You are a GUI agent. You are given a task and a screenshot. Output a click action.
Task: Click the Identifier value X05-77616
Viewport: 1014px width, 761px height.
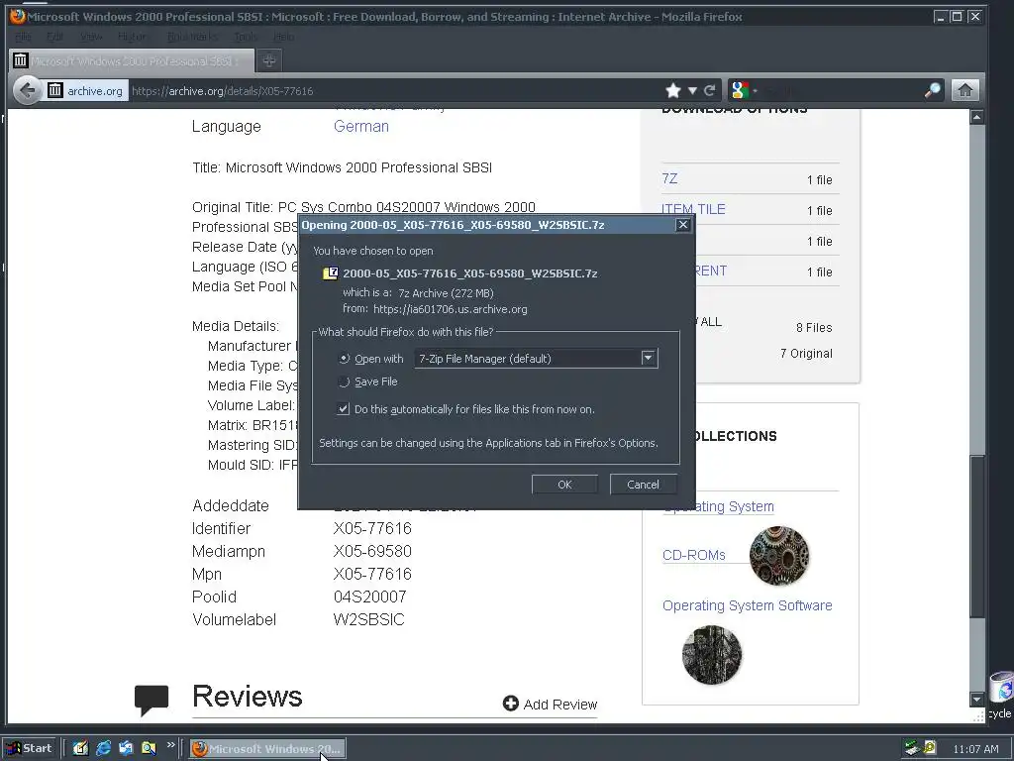[x=372, y=528]
